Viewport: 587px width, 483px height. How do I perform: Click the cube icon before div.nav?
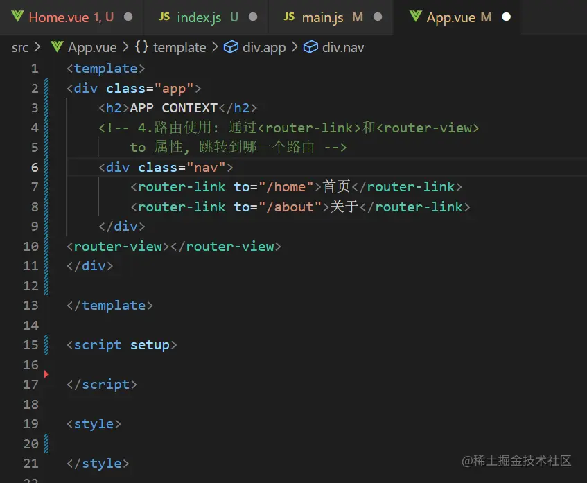point(310,47)
